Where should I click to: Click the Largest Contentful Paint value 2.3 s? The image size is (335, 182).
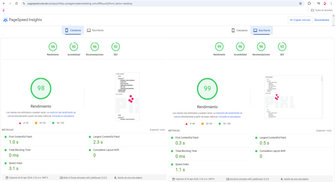pyautogui.click(x=98, y=142)
